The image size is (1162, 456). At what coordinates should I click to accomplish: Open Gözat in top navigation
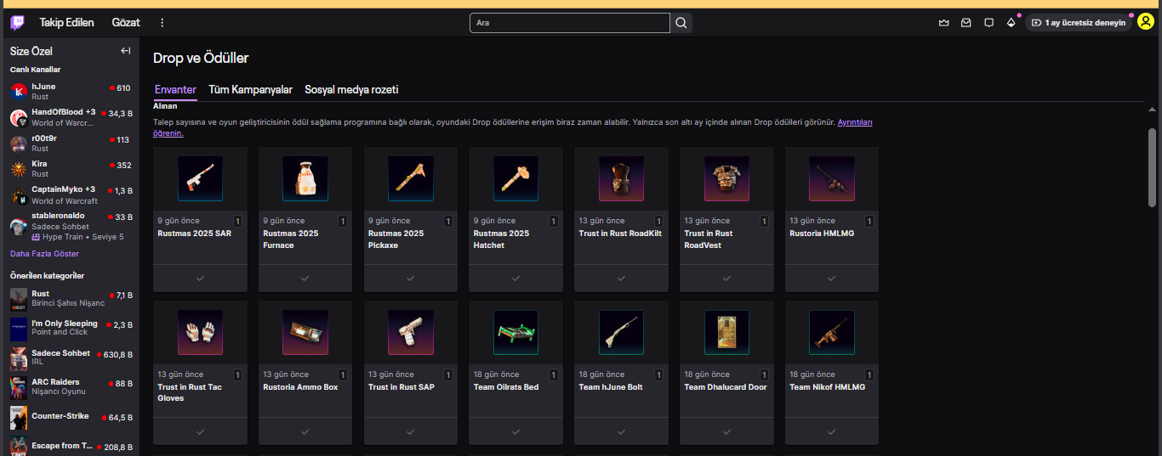126,23
